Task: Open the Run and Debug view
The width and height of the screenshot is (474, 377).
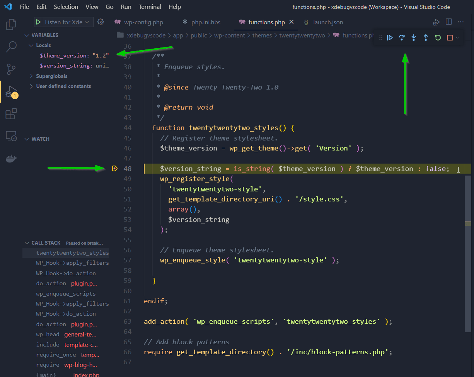Action: [11, 92]
